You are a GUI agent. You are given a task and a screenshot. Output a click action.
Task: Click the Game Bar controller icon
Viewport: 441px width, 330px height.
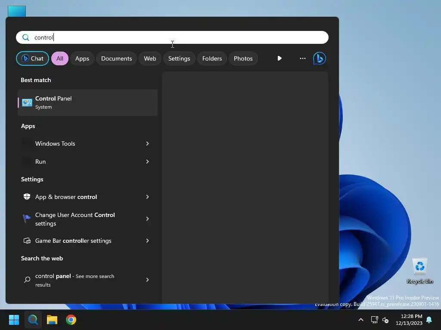point(27,241)
